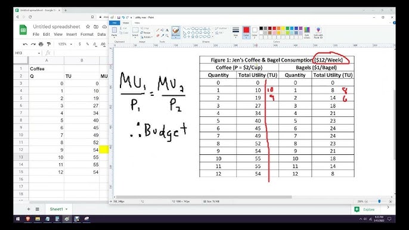The height and width of the screenshot is (230, 409).
Task: Click the Resize button in Paint
Action: coord(145,33)
